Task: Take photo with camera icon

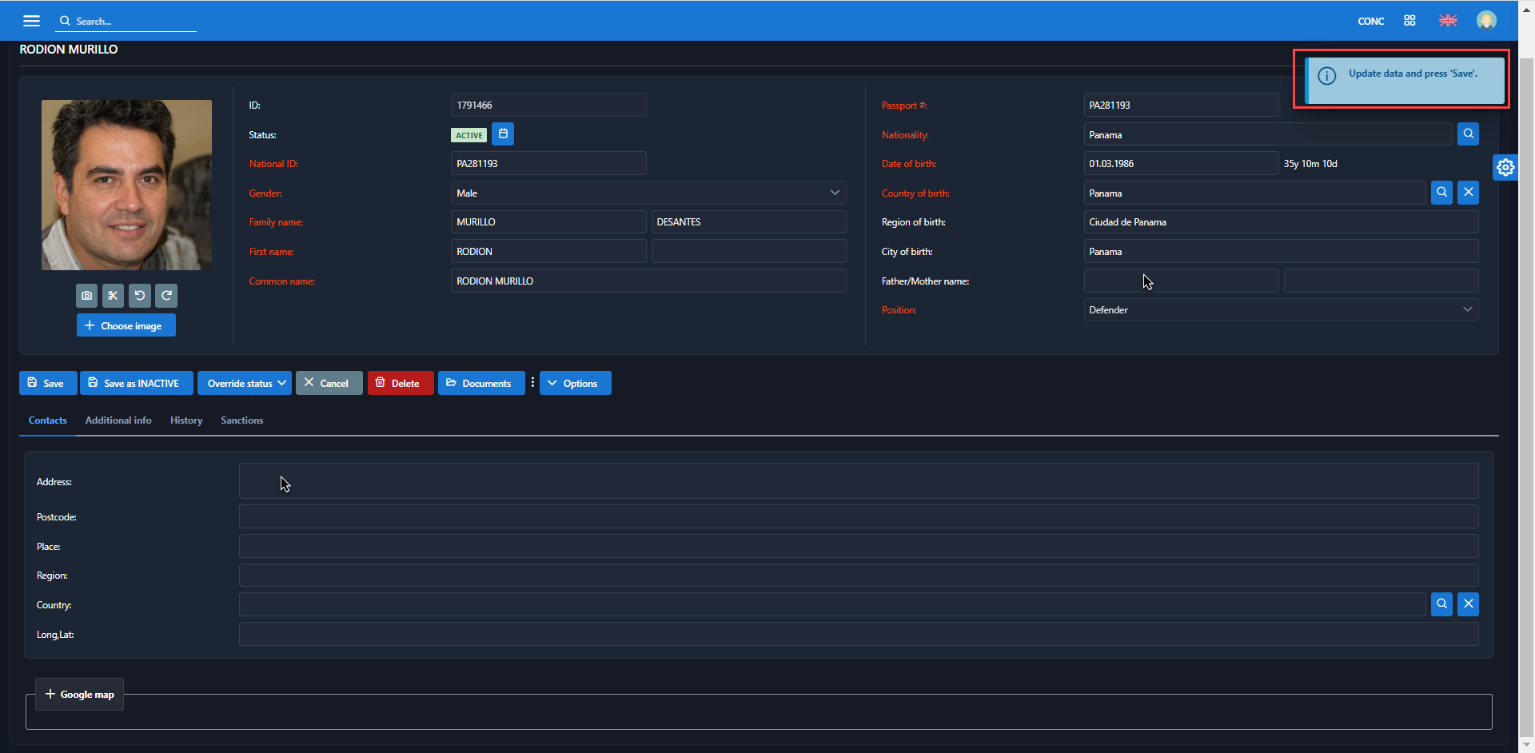Action: click(x=87, y=296)
